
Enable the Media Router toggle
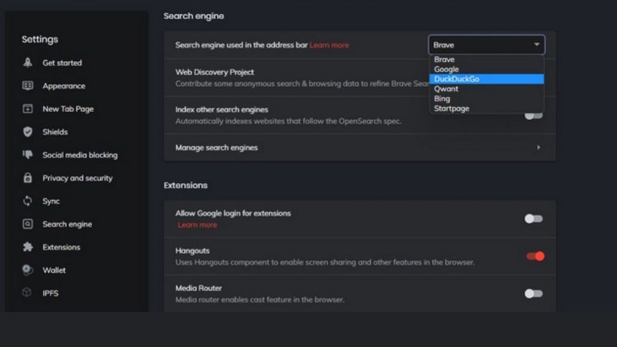point(534,293)
